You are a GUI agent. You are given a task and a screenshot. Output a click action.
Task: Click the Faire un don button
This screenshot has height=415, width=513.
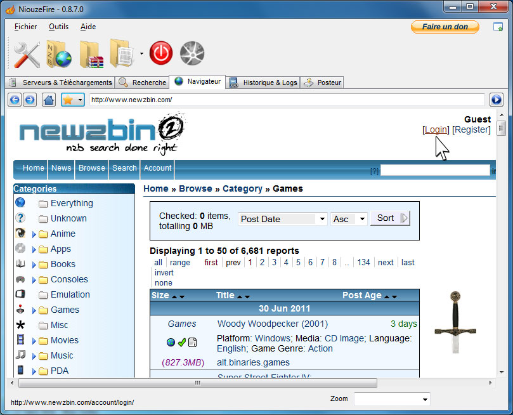tap(445, 27)
